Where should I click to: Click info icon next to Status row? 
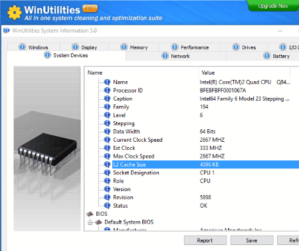click(x=107, y=206)
